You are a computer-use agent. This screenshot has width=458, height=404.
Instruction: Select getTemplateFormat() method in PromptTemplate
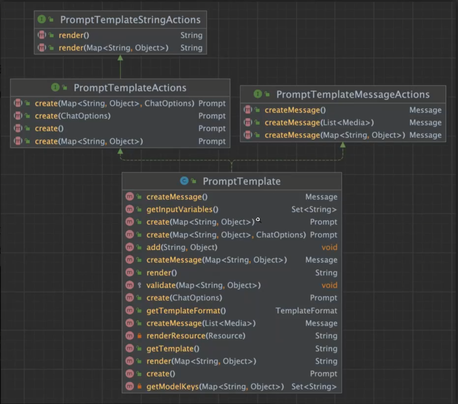pos(186,311)
